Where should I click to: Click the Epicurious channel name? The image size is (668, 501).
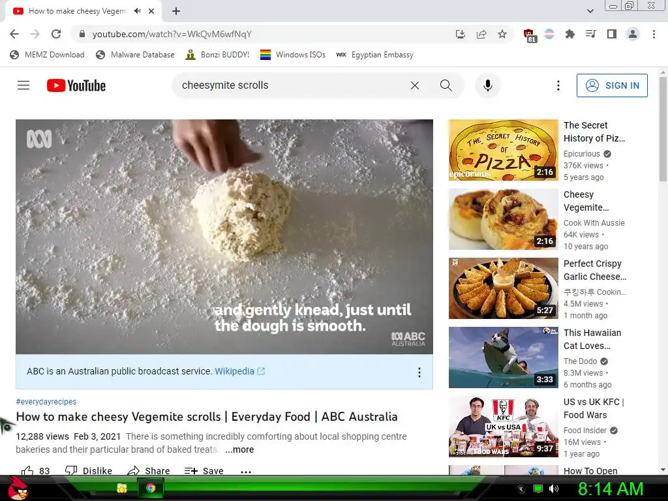[x=581, y=154]
